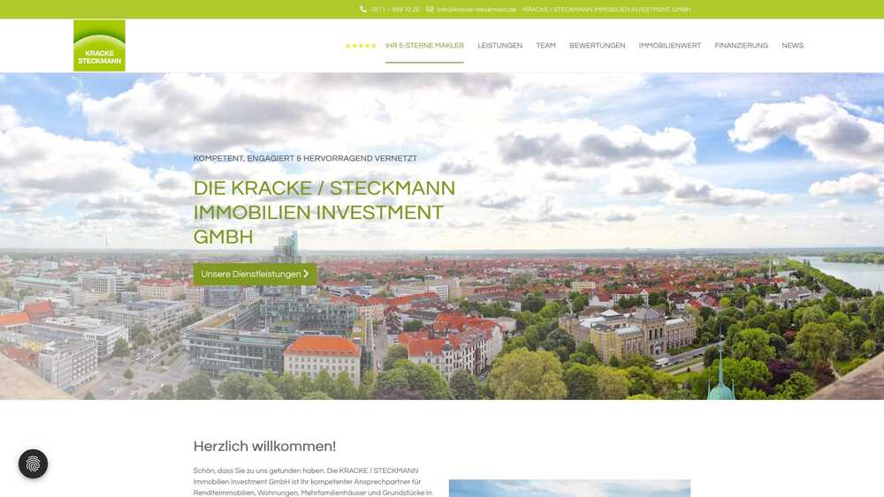The image size is (884, 497).
Task: Click the Kracke / Steckmann Immobilien Investment GmbH top text
Action: point(606,10)
